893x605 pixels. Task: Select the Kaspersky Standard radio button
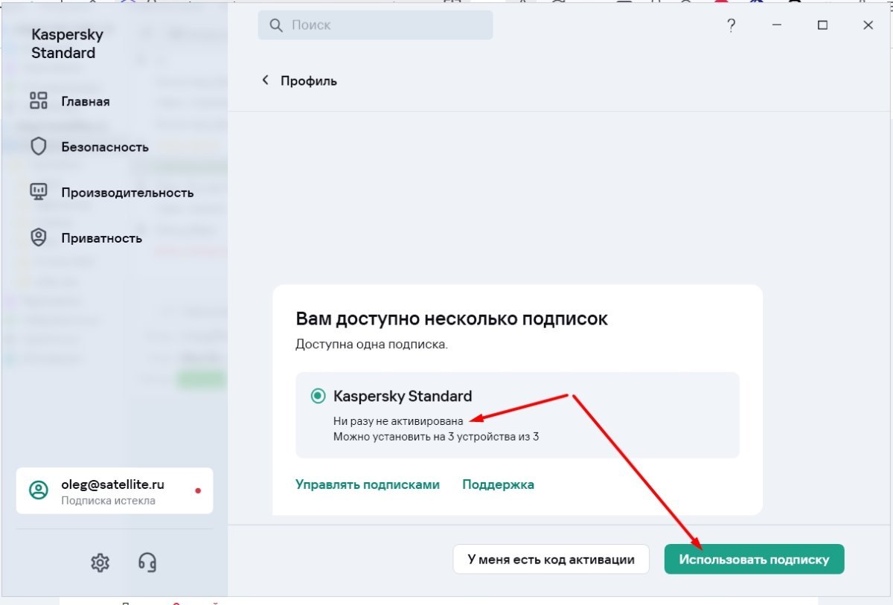coord(318,396)
